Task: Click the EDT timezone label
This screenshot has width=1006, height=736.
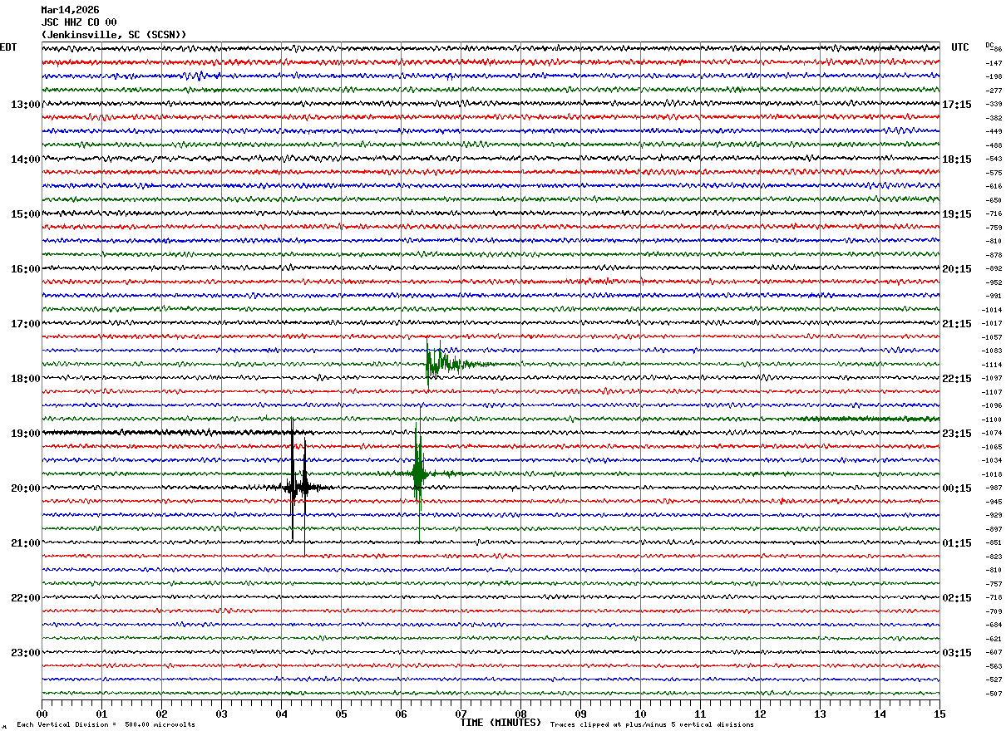Action: coord(8,47)
